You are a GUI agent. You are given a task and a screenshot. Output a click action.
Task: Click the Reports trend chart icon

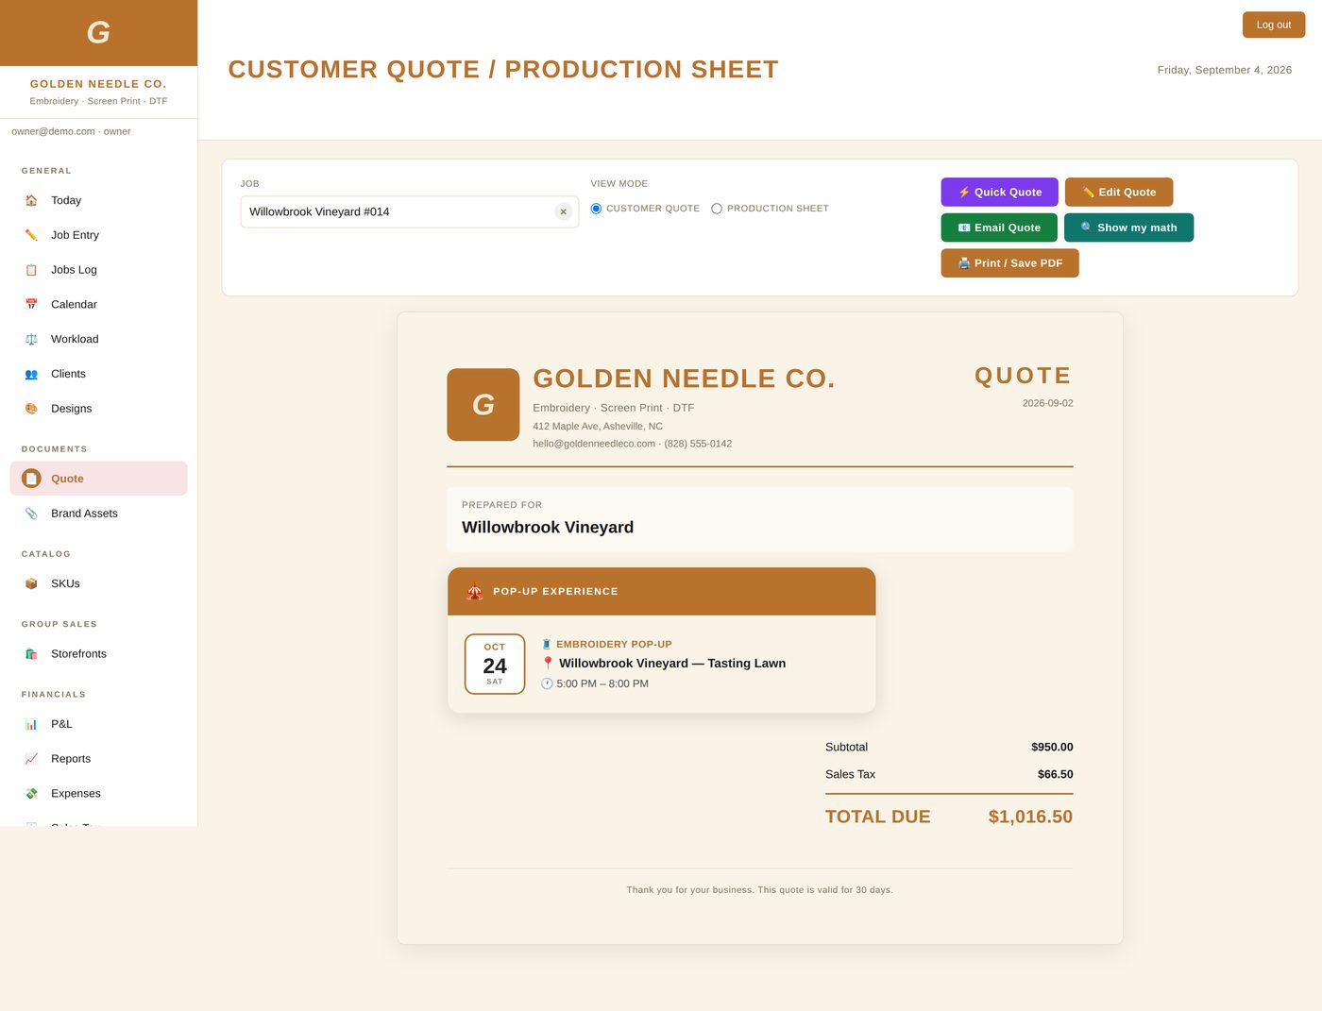tap(31, 759)
